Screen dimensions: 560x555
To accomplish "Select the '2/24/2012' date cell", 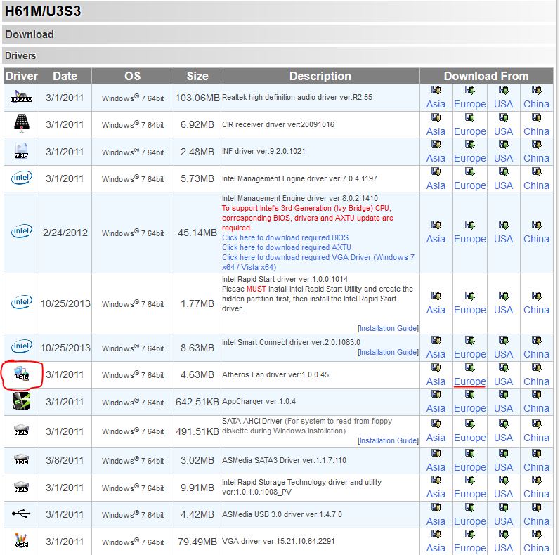I will [x=65, y=233].
